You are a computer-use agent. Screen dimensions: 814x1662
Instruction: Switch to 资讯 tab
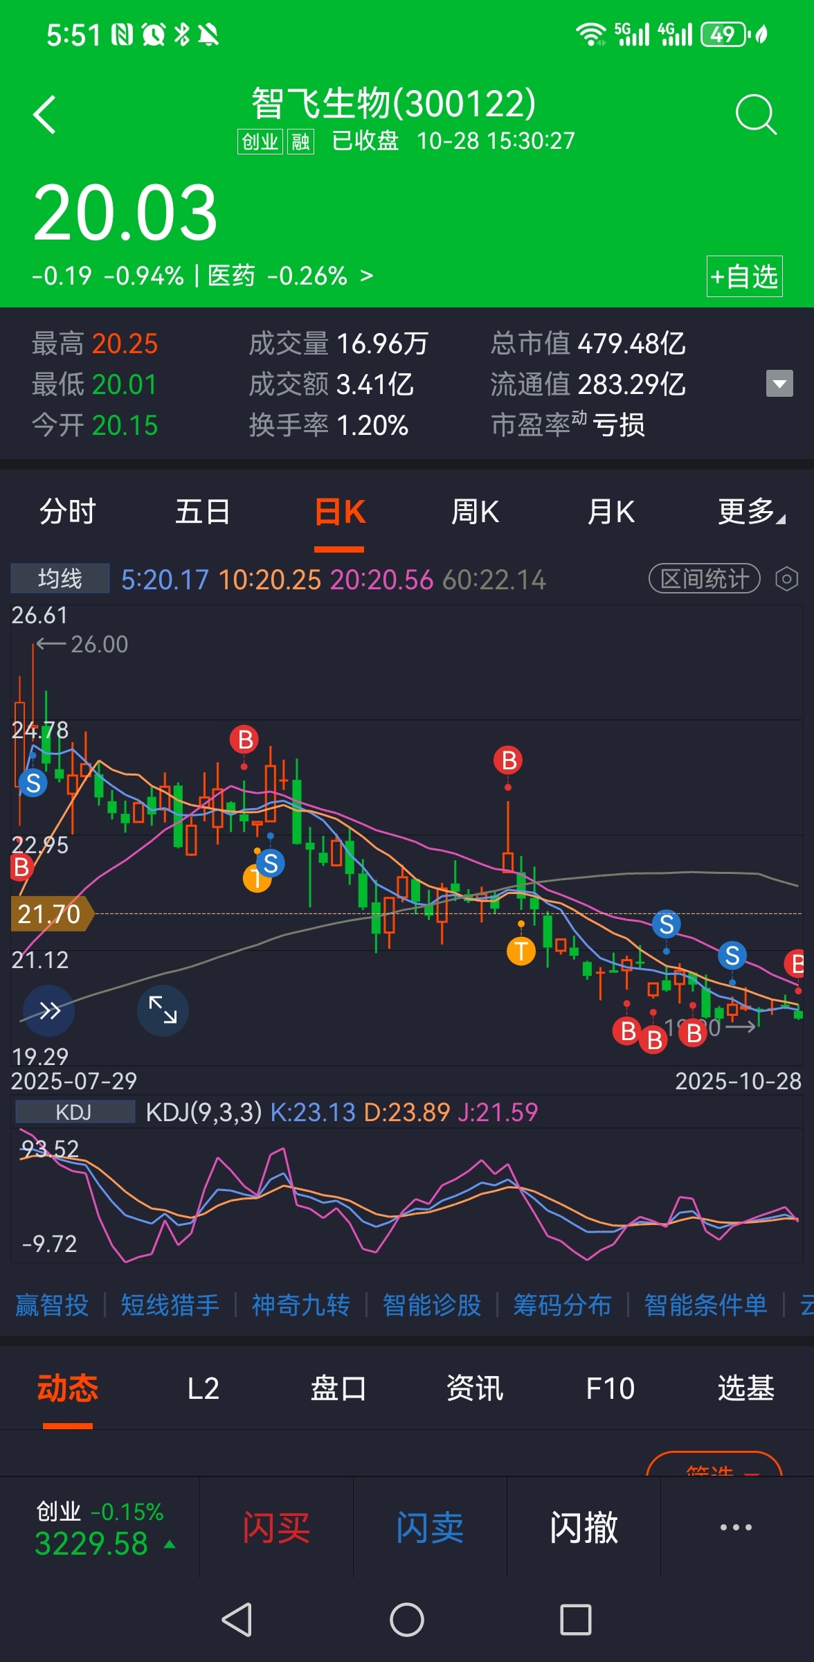click(x=475, y=1388)
